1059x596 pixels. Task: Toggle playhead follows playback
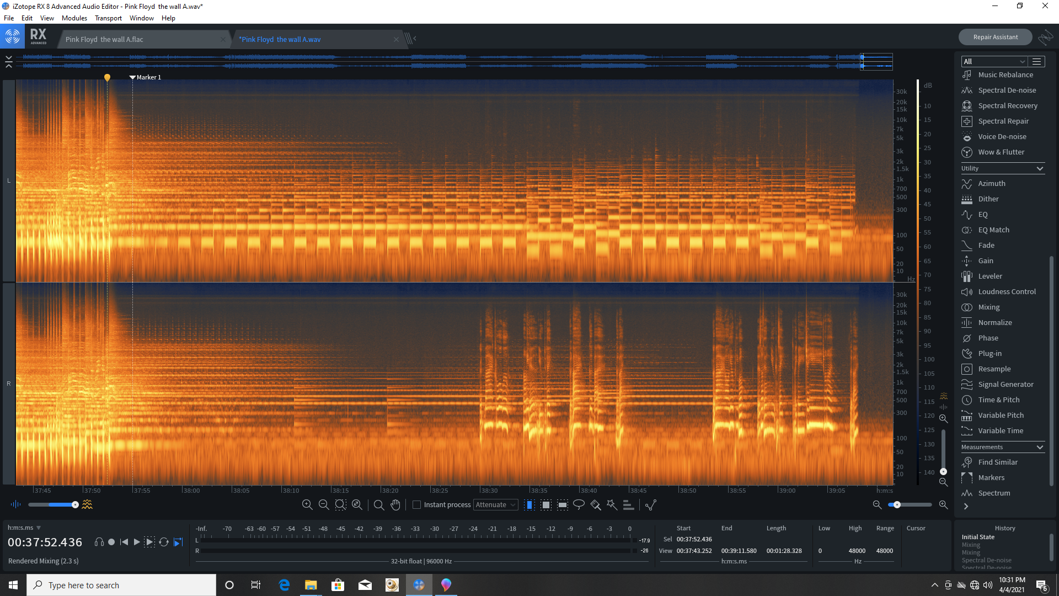coord(178,542)
